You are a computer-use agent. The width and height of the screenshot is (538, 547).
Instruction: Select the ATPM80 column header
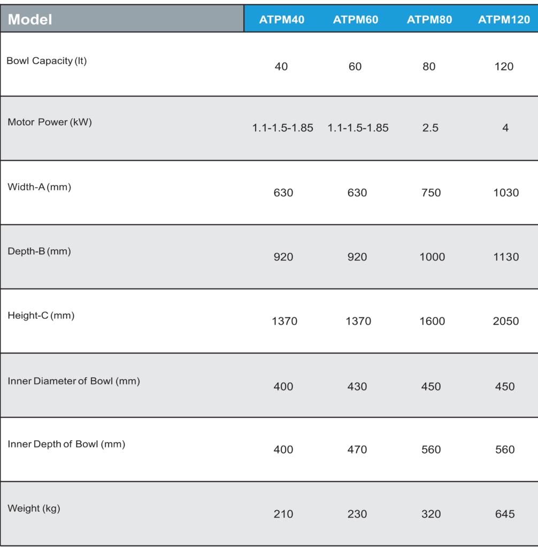pos(429,20)
